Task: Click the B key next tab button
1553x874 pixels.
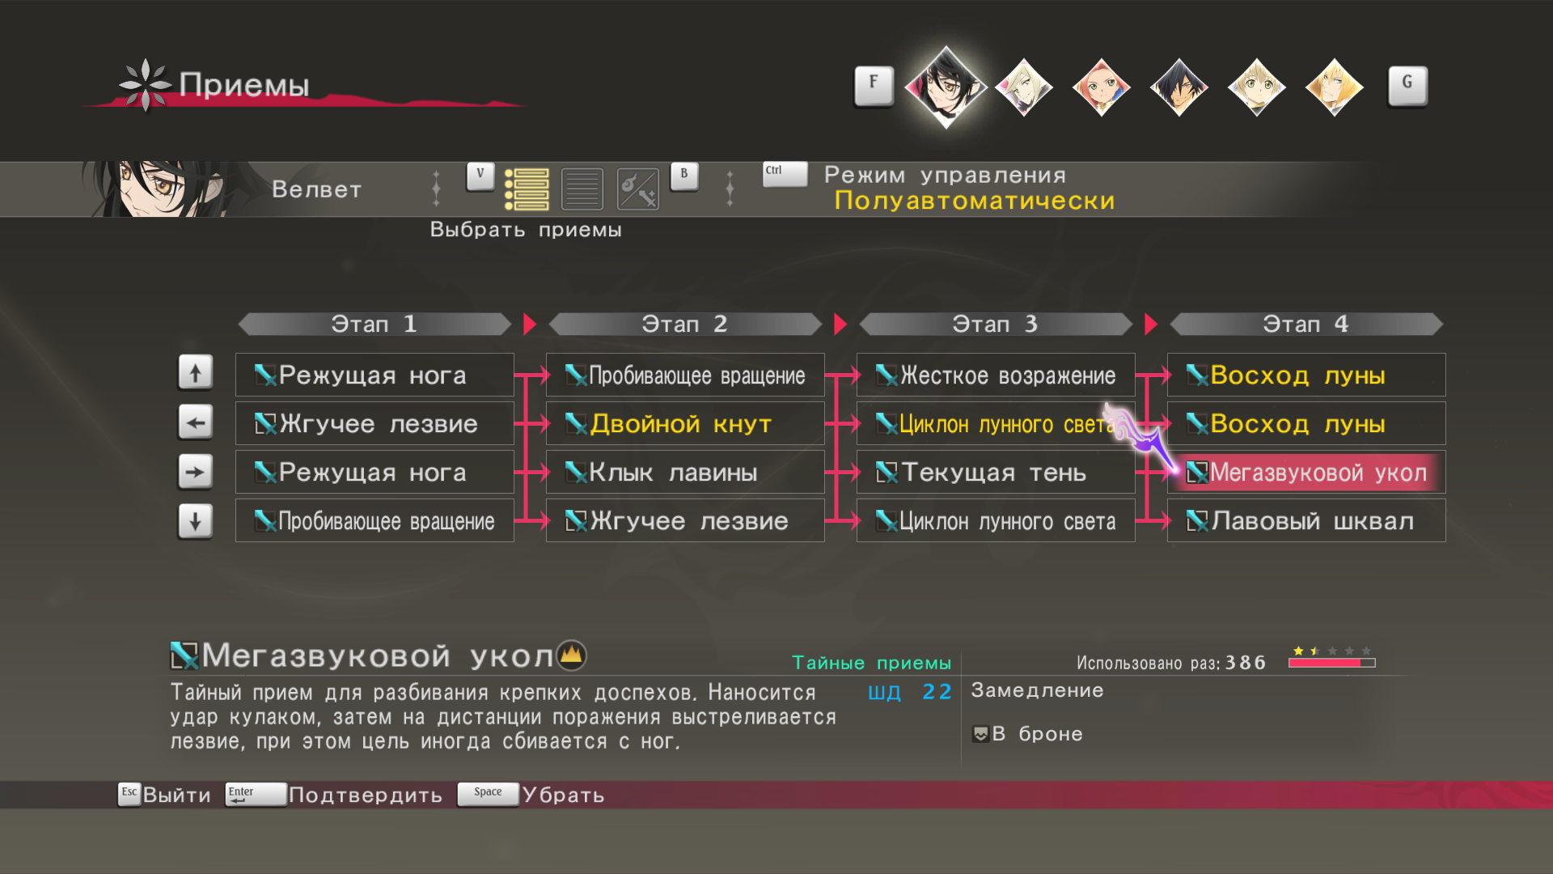Action: pos(684,176)
